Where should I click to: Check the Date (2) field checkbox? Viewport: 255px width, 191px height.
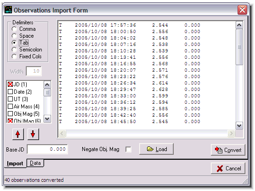pos(10,92)
